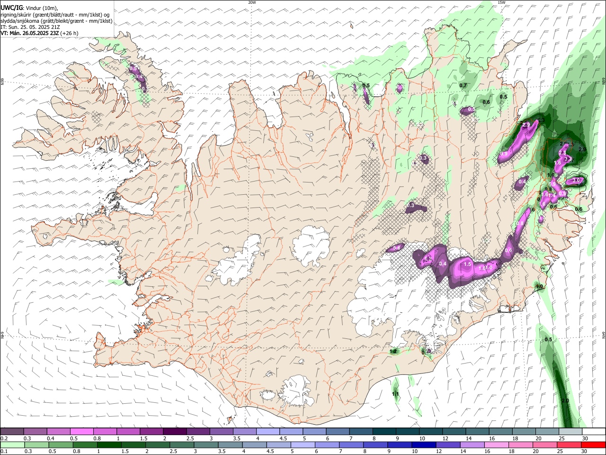The image size is (606, 455).
Task: Pick the palest green 0.1 rain legend swatch
Action: pyautogui.click(x=12, y=445)
